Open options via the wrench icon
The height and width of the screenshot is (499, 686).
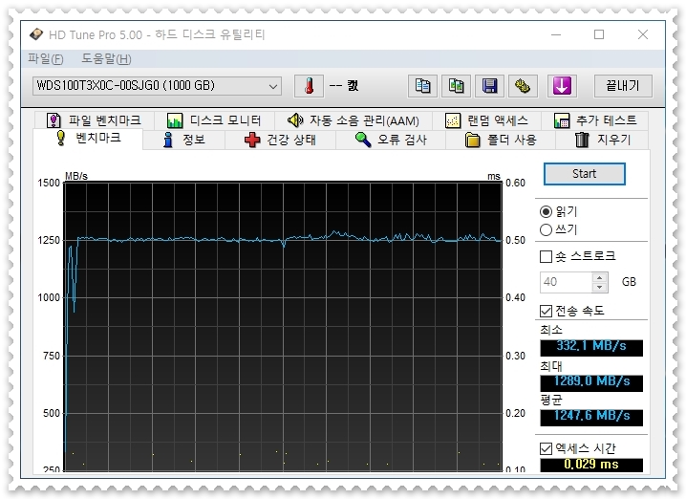(x=523, y=86)
